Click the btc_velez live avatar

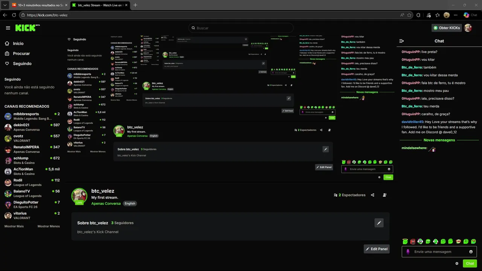click(79, 196)
